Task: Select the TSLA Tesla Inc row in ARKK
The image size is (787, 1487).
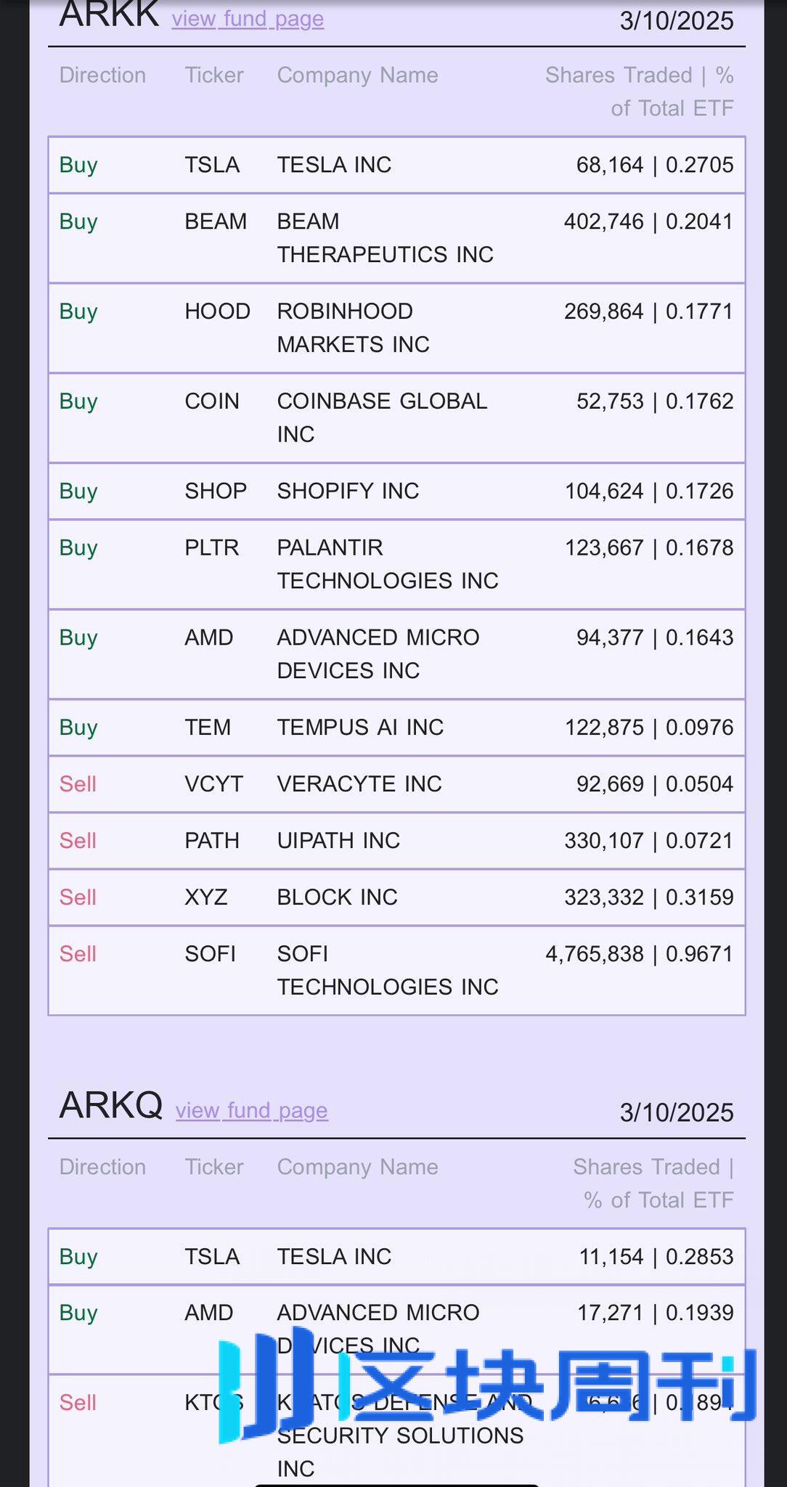Action: coord(396,165)
